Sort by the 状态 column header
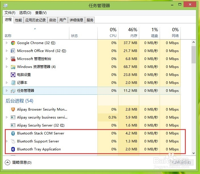200x174 pixels. 84,33
